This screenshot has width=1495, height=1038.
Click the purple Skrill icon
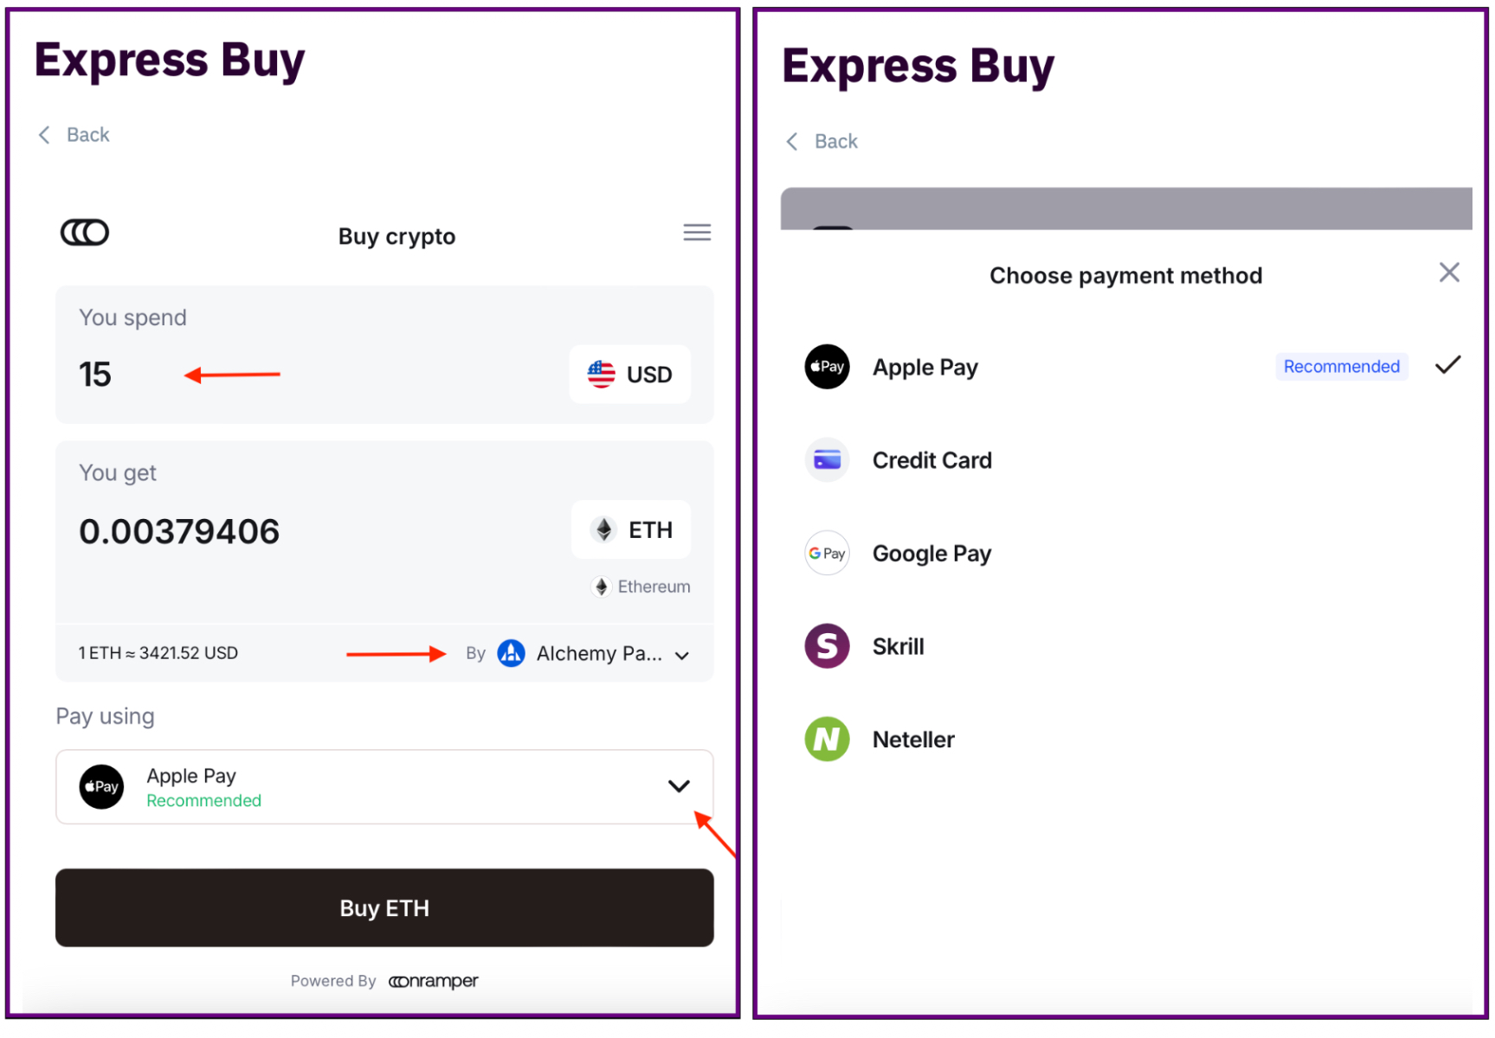point(827,646)
